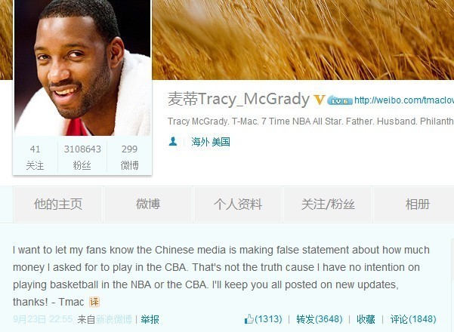The image size is (454, 332).
Task: Select the 关注/粉丝 tab
Action: [x=328, y=204]
